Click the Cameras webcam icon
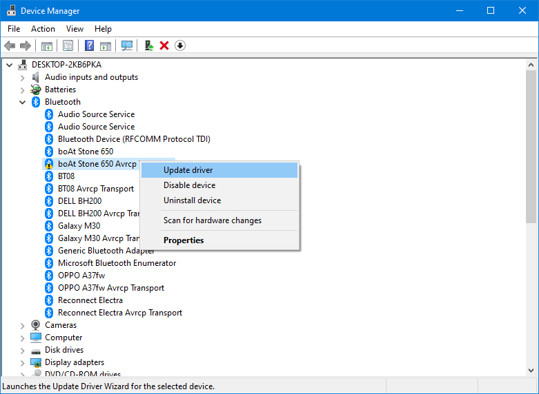This screenshot has width=539, height=394. (36, 325)
